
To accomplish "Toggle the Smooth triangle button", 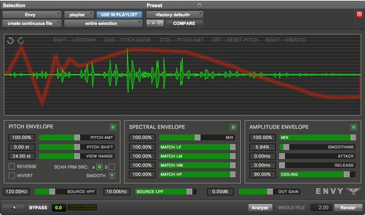I will (x=112, y=175).
